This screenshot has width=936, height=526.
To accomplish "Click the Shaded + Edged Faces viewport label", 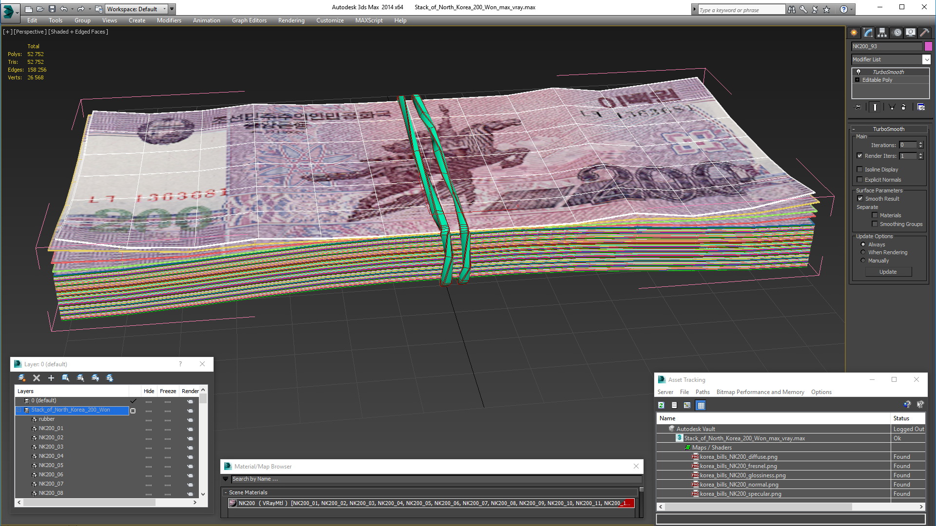I will (x=78, y=32).
